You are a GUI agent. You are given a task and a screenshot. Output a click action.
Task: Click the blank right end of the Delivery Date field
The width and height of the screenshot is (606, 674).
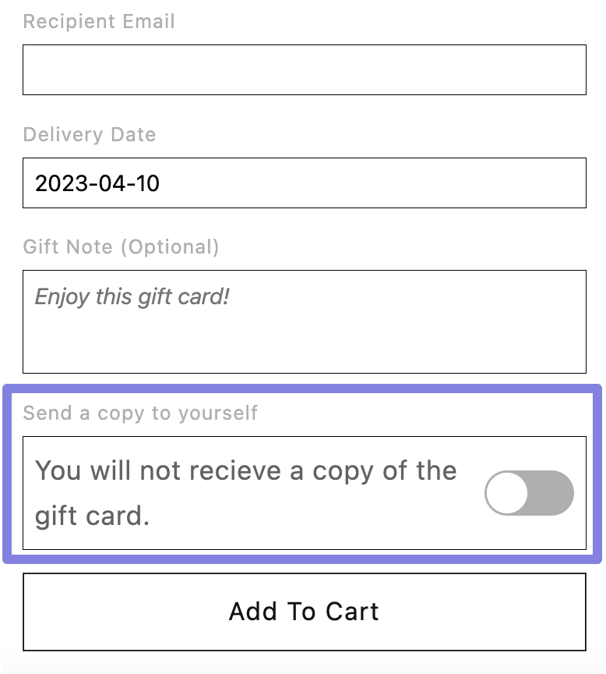(x=506, y=183)
